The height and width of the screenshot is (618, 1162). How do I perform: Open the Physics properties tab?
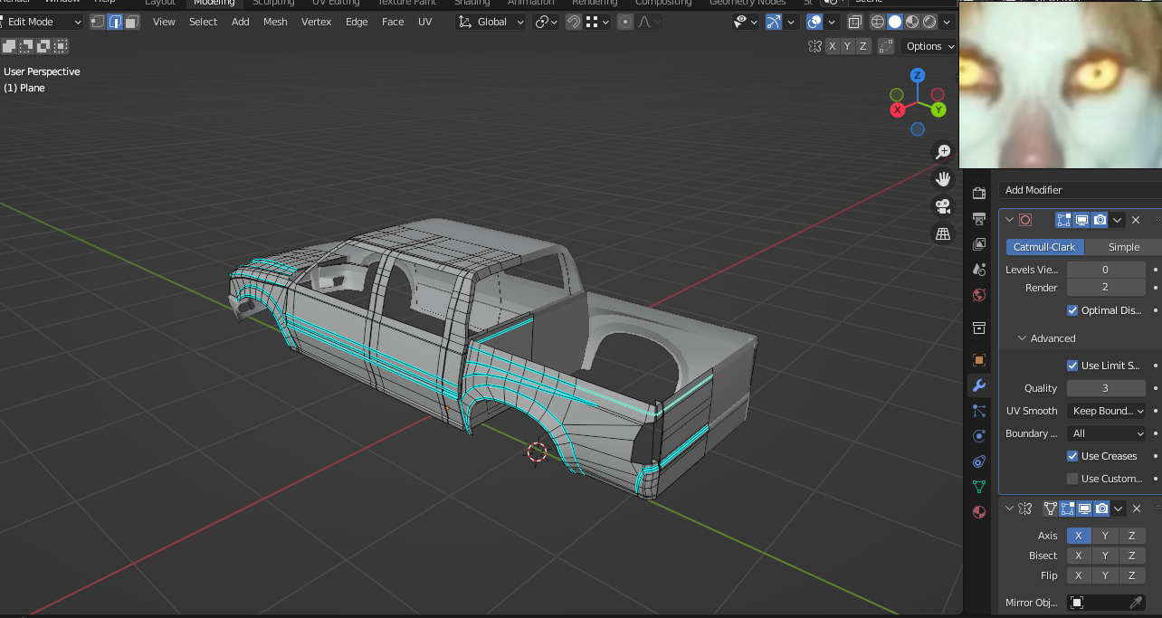978,436
